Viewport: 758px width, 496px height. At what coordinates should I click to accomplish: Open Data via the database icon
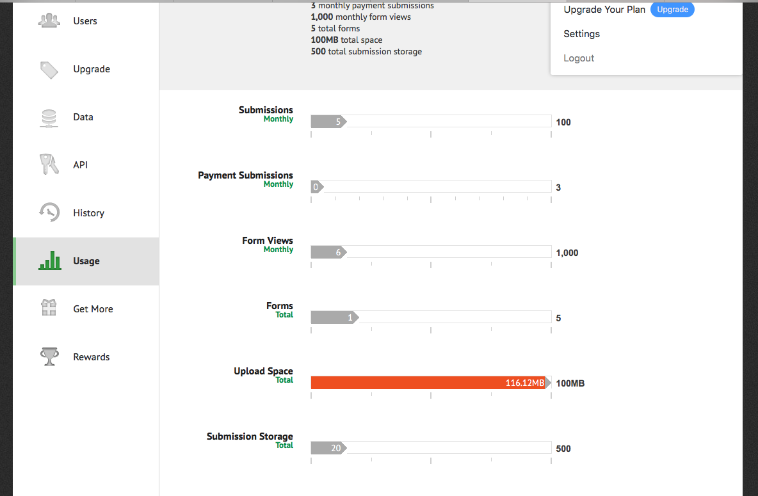49,118
